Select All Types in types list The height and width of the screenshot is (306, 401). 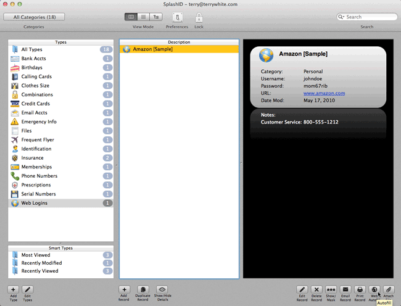pos(61,49)
